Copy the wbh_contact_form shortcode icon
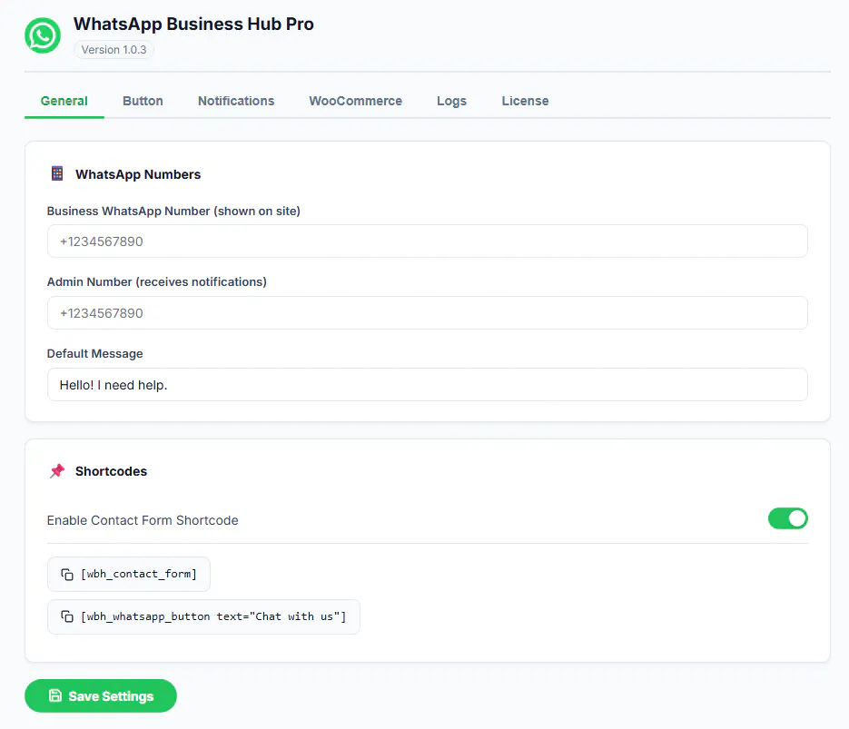This screenshot has height=729, width=849. click(x=67, y=575)
